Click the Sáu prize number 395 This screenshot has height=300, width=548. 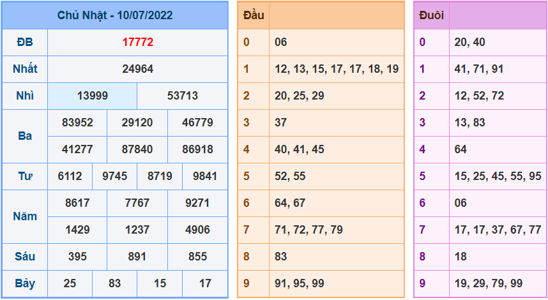(x=77, y=257)
